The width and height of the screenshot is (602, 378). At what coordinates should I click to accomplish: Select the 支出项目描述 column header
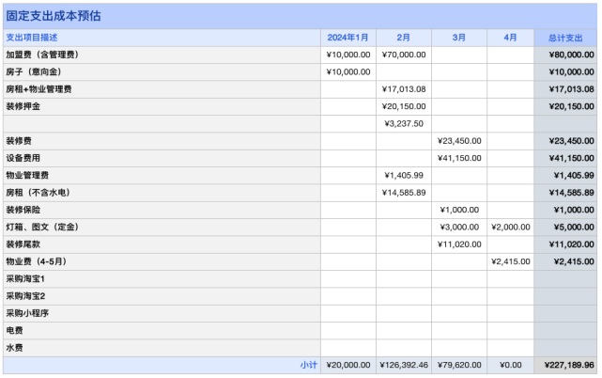32,38
